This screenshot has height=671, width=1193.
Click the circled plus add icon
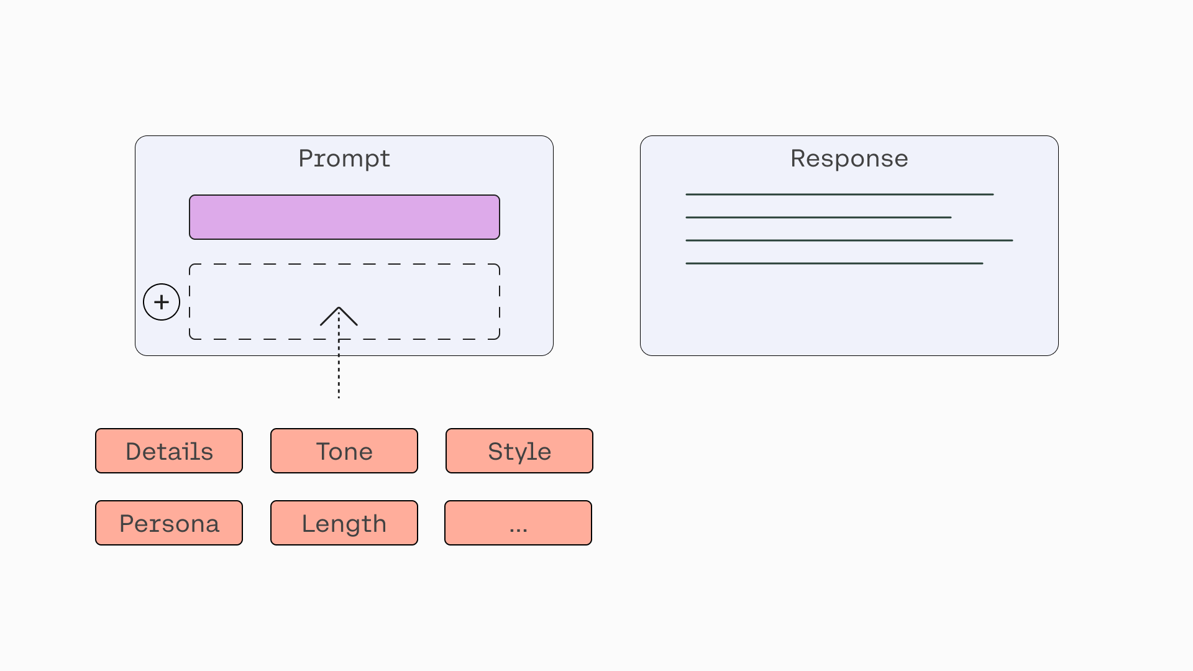click(x=162, y=302)
